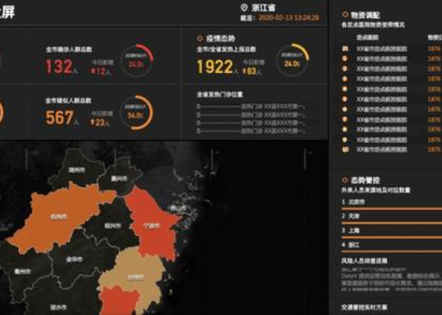Select the 衢州市 region on map

[23, 271]
